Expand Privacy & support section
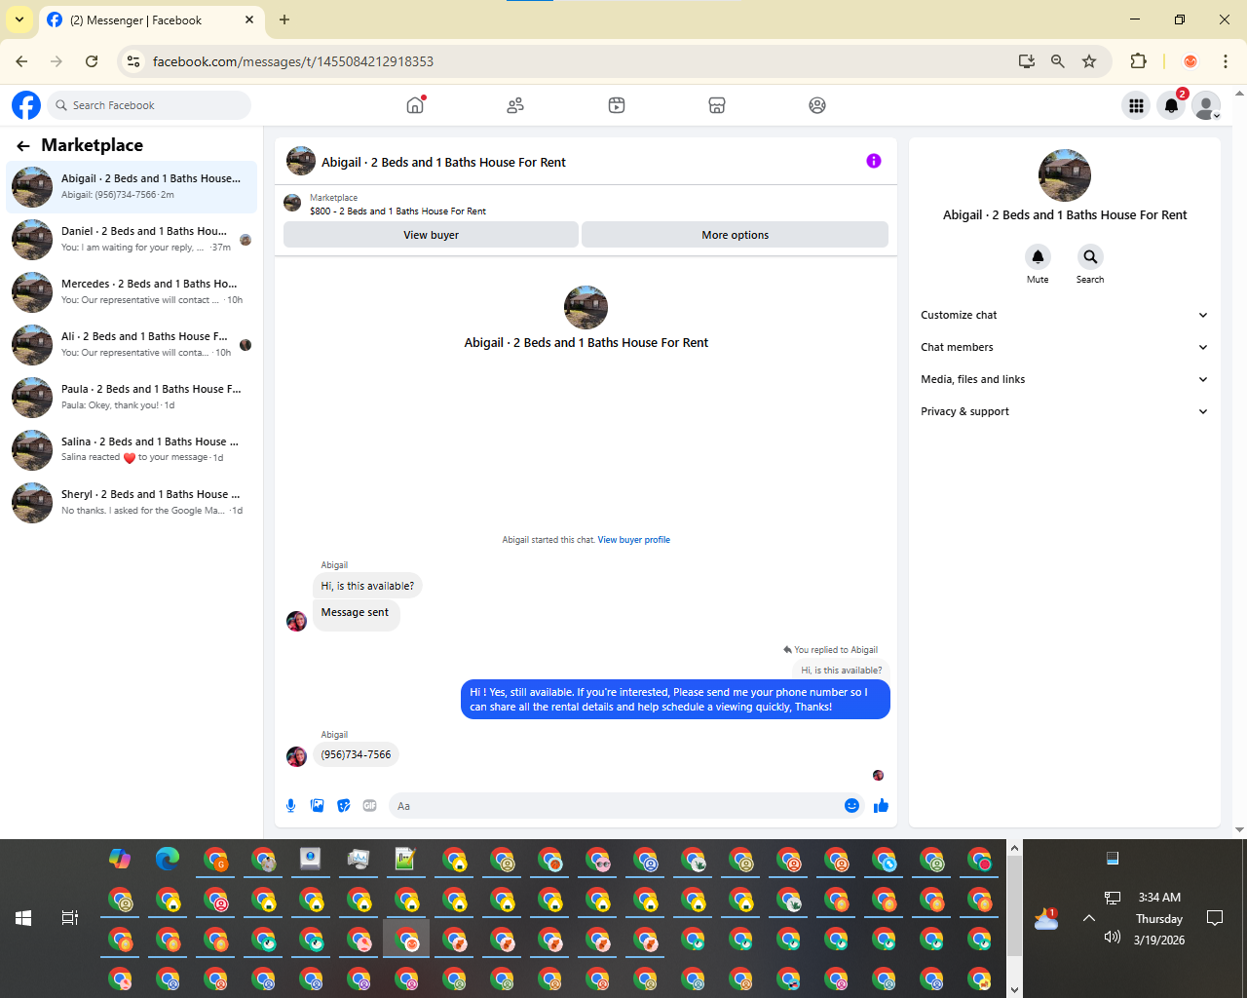1247x998 pixels. pos(1064,411)
